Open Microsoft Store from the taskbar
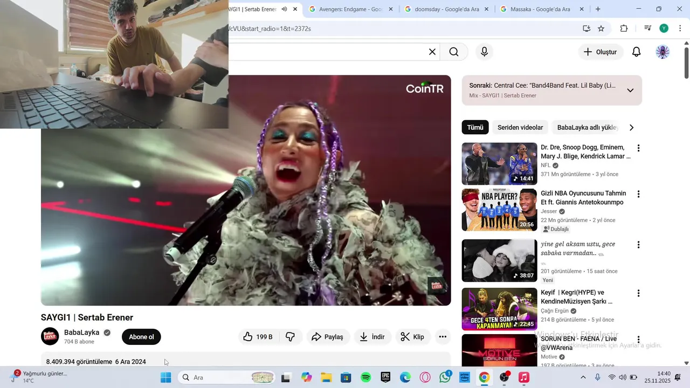This screenshot has width=690, height=388. point(346,378)
